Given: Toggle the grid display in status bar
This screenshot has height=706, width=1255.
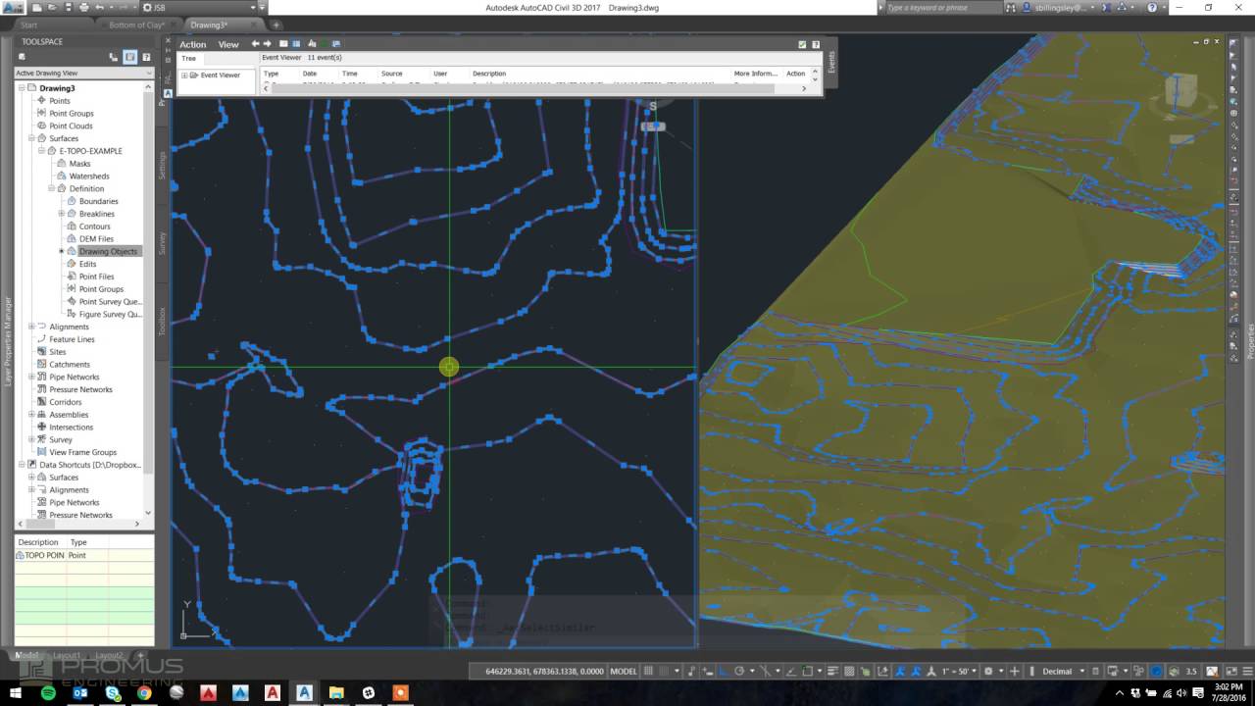Looking at the screenshot, I should click(x=650, y=672).
